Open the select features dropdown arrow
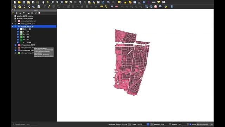The height and width of the screenshot is (127, 225). pyautogui.click(x=121, y=2)
